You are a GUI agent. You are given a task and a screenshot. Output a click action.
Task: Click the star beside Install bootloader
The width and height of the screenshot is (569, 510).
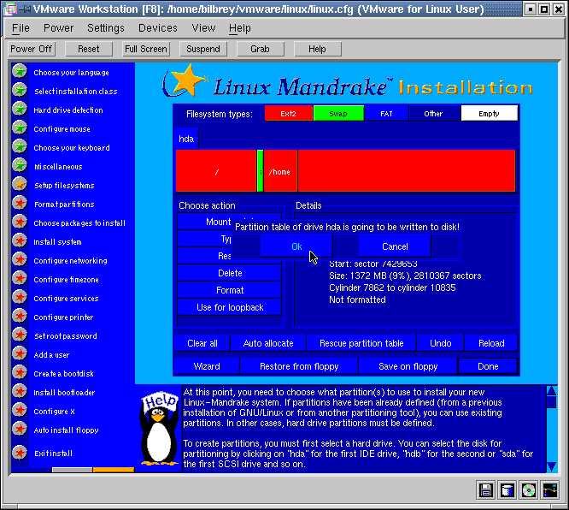(19, 392)
